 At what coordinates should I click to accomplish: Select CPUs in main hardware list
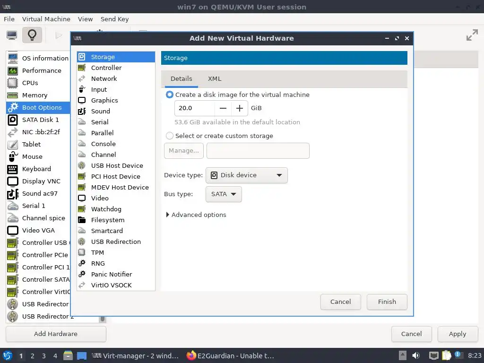[38, 83]
